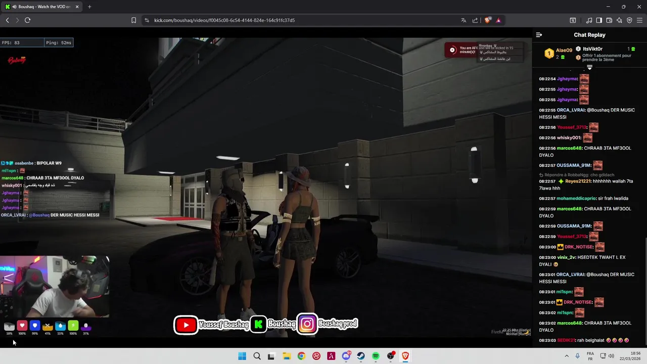Reload the Kick page
This screenshot has width=647, height=364.
point(27,20)
